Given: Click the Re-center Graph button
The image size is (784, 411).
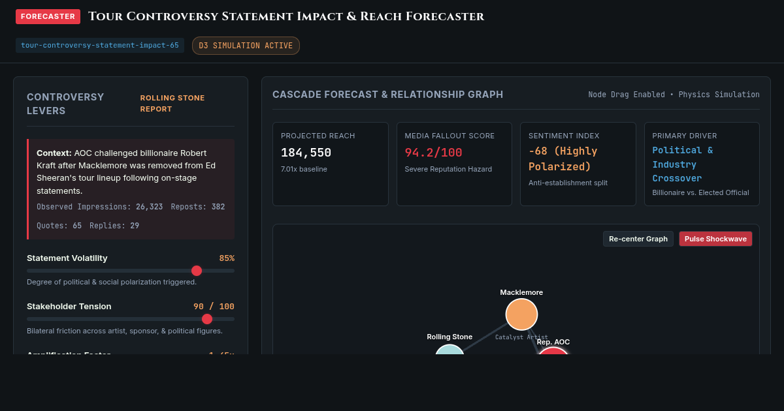Looking at the screenshot, I should 638,239.
